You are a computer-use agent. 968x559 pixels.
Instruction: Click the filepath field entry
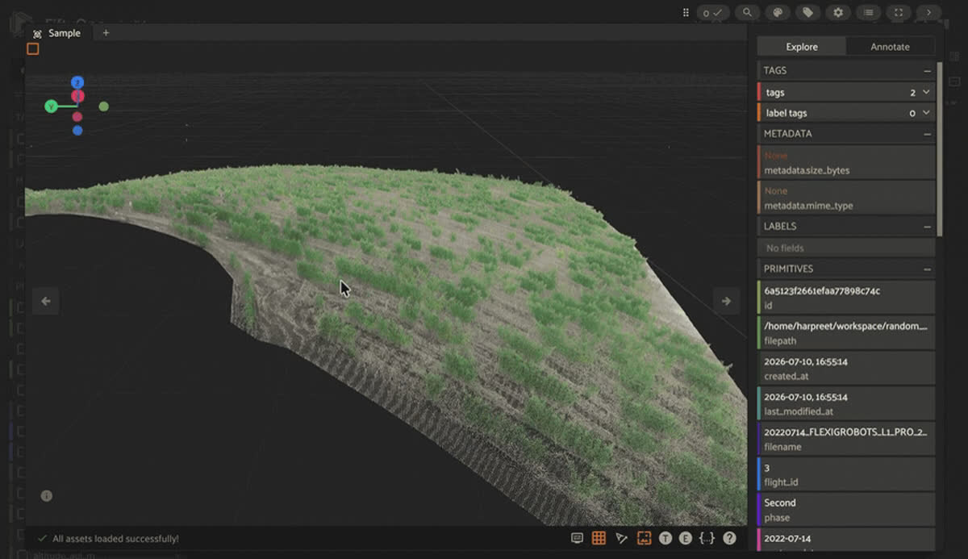(x=846, y=332)
